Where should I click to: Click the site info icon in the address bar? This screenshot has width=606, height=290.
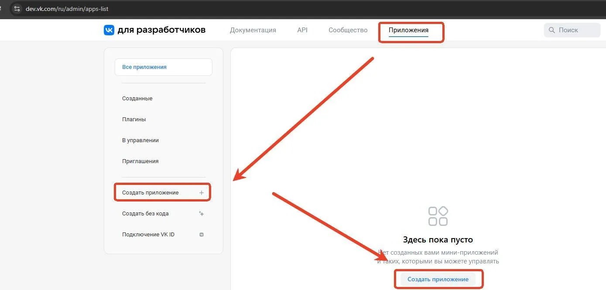17,9
